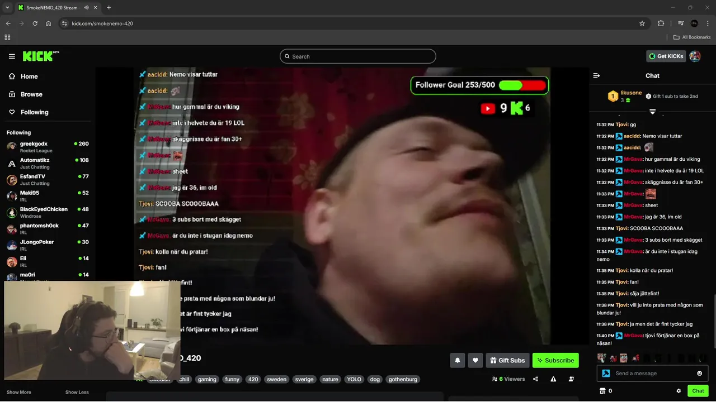Viewport: 716px width, 402px height.
Task: Click the gothenburg tag
Action: (403, 379)
